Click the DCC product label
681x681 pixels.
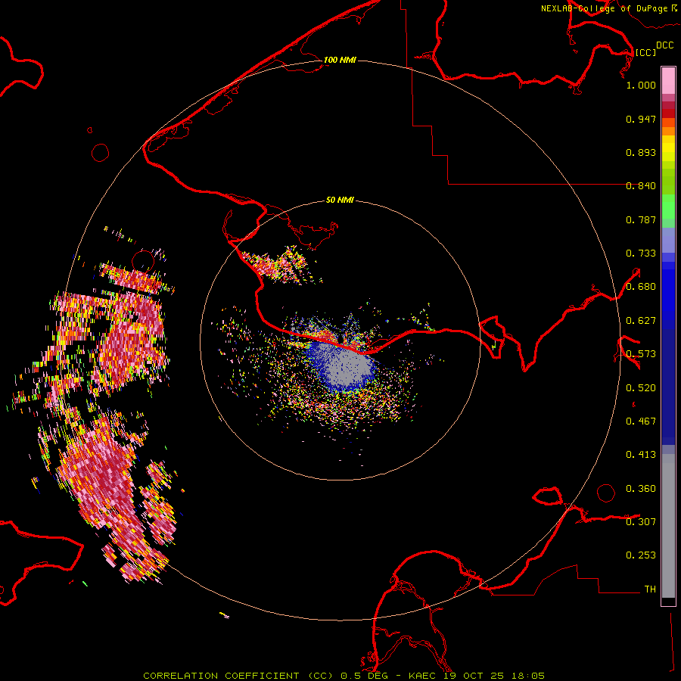[x=664, y=45]
